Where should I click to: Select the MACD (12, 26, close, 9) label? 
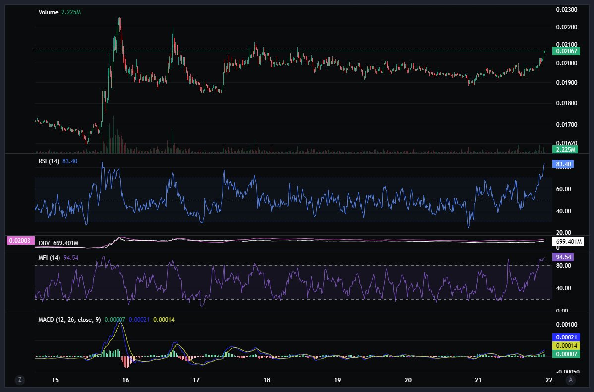coord(69,320)
